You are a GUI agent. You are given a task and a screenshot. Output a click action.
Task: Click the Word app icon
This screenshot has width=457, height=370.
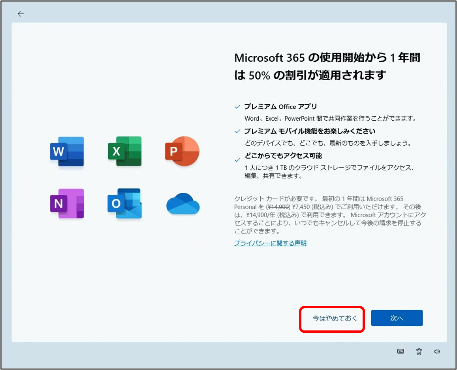(x=67, y=151)
